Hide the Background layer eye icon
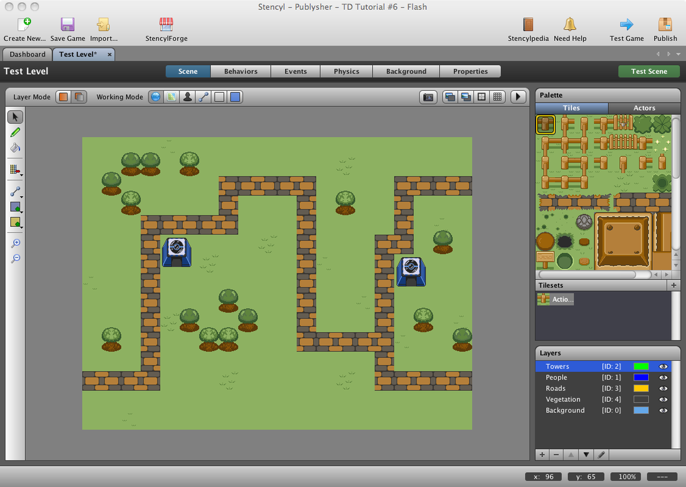 click(x=663, y=410)
